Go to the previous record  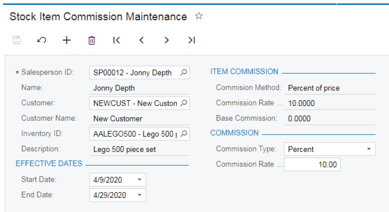pos(141,40)
